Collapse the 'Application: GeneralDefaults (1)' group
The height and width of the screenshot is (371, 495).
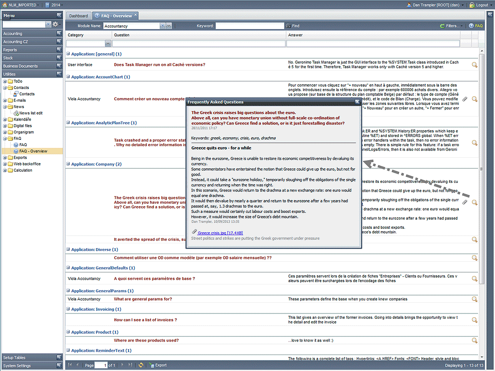pos(68,268)
